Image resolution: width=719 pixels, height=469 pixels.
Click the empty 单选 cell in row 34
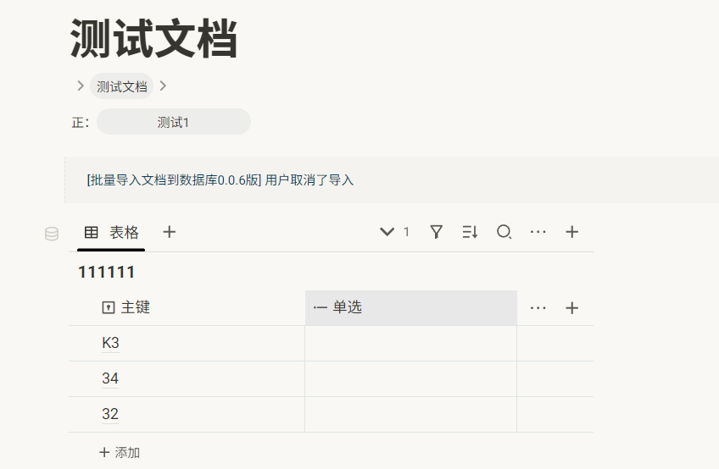coord(411,378)
